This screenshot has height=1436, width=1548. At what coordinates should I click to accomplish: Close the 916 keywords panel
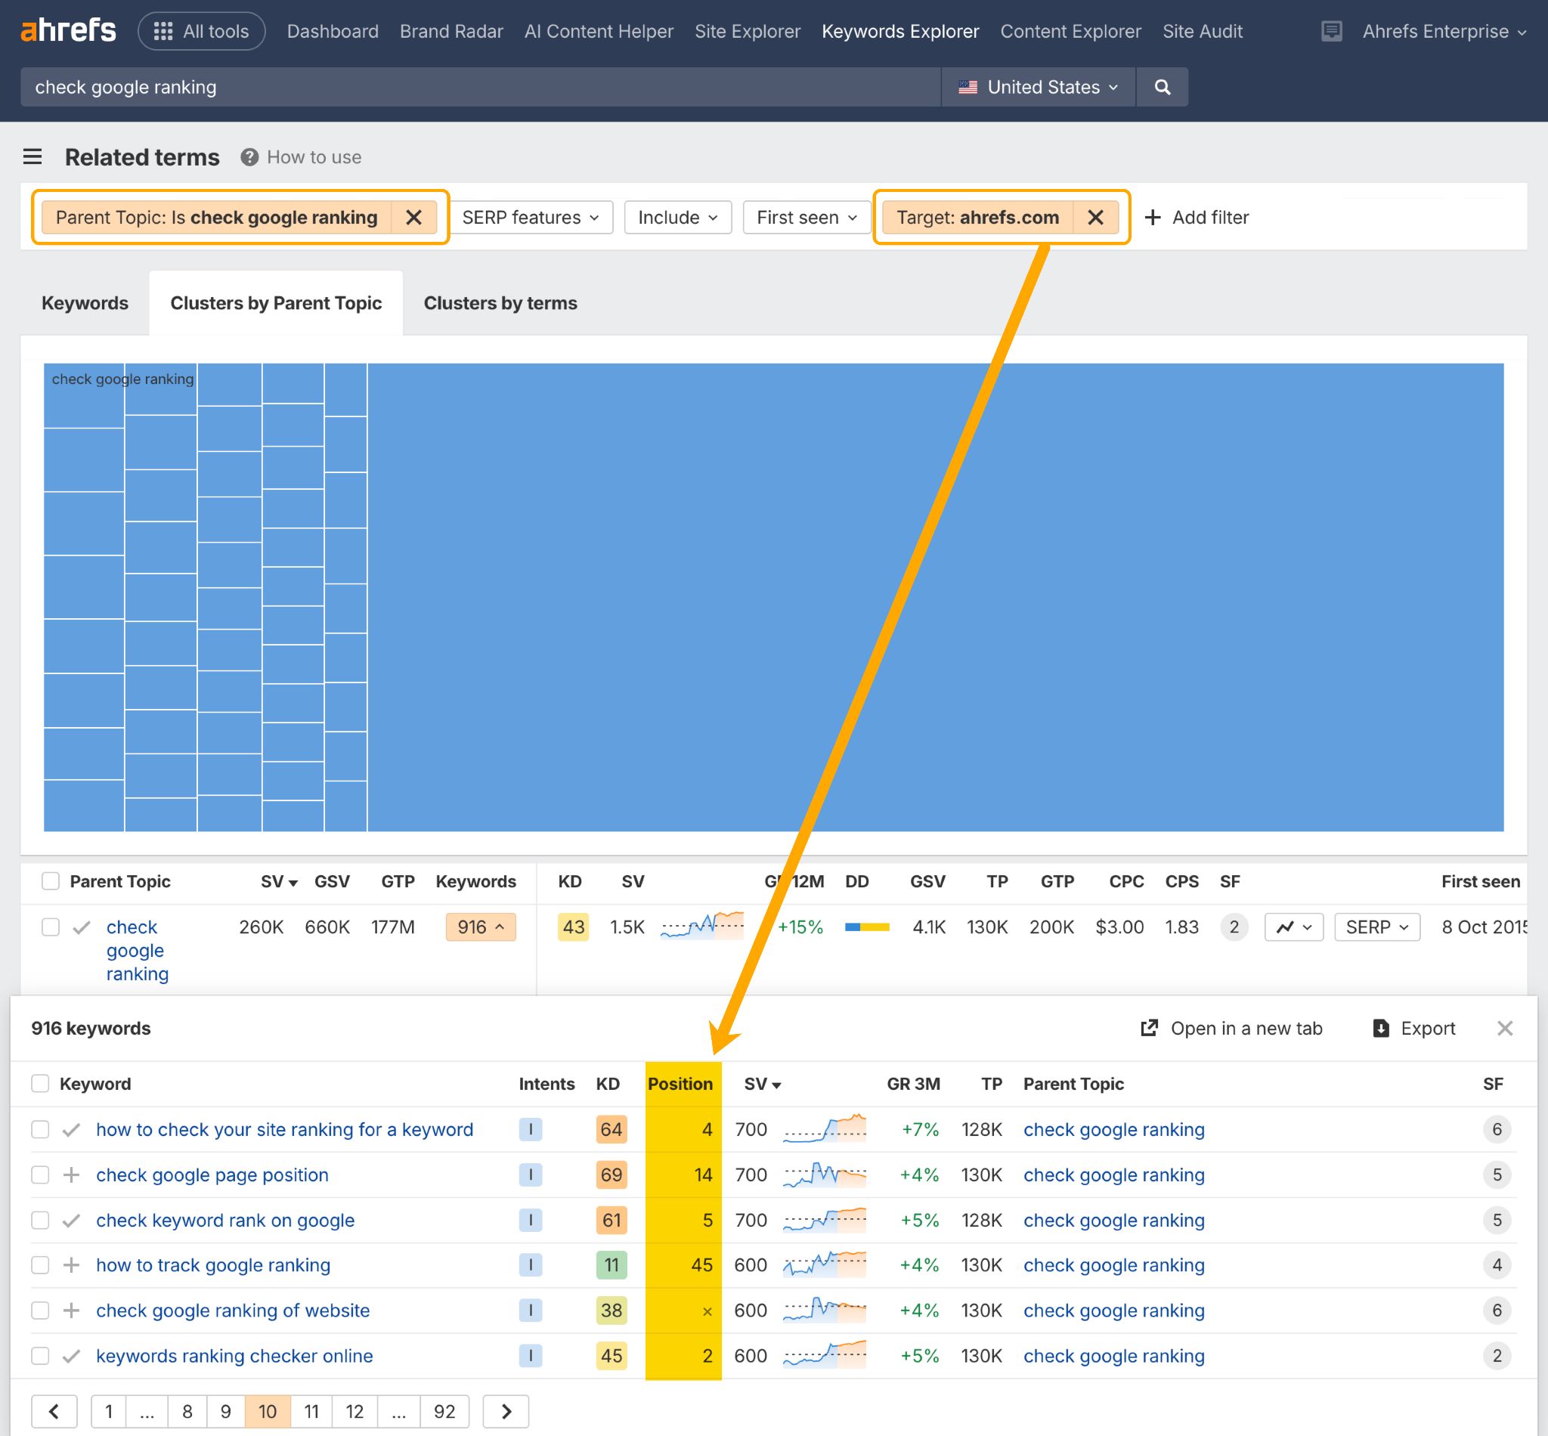pyautogui.click(x=1505, y=1027)
